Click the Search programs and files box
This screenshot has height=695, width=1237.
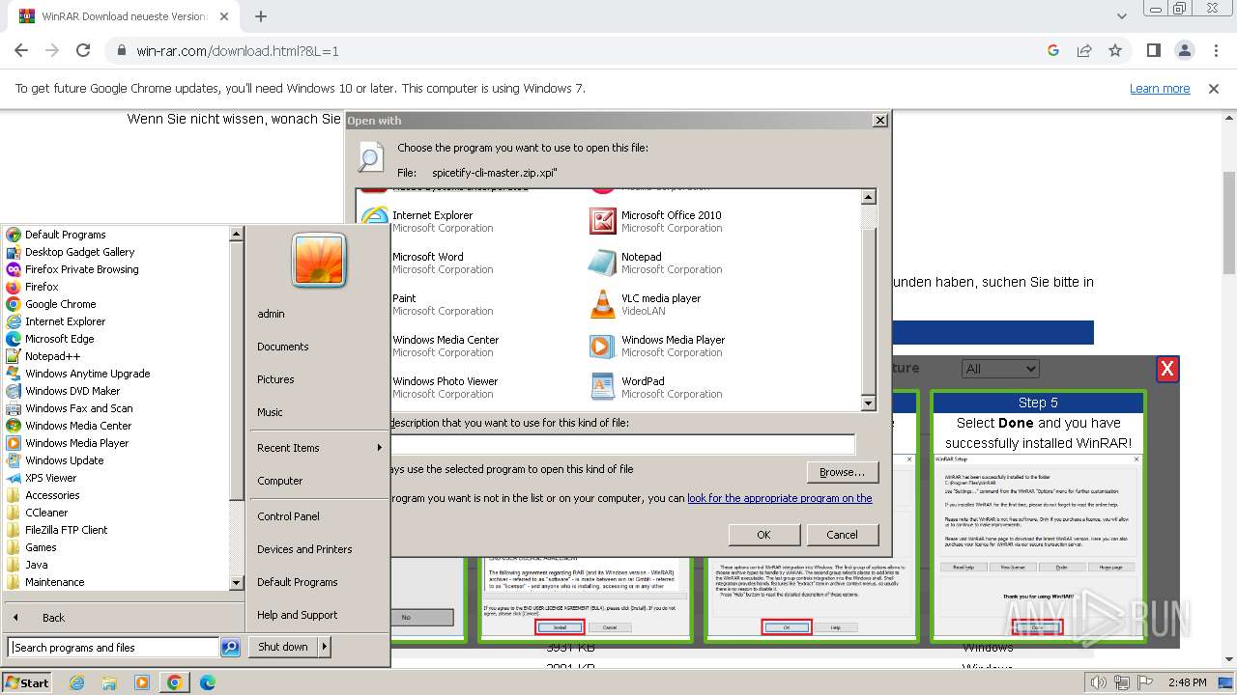tap(114, 648)
